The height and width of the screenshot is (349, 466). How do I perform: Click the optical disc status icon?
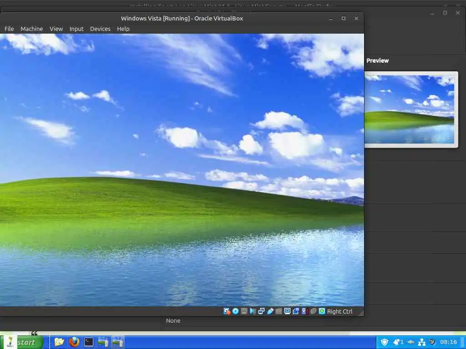point(235,311)
